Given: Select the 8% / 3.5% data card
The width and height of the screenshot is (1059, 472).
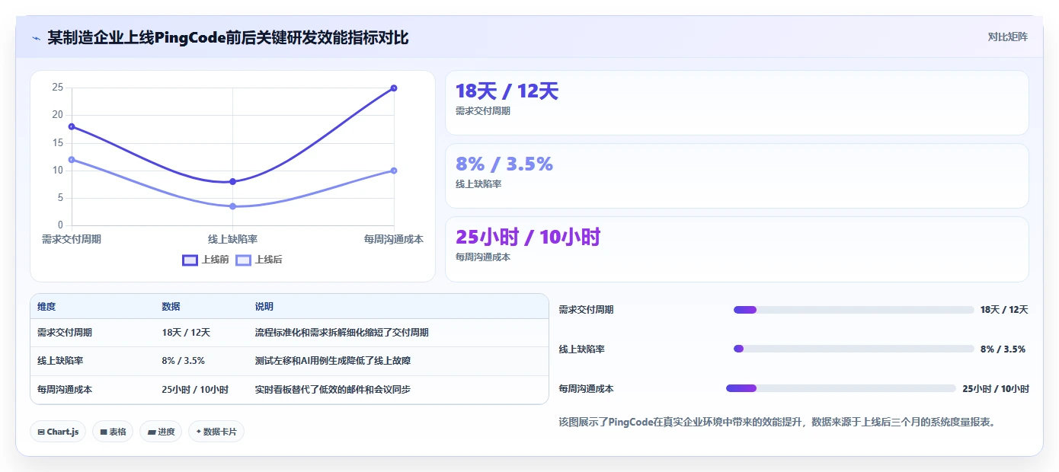Looking at the screenshot, I should click(x=737, y=176).
